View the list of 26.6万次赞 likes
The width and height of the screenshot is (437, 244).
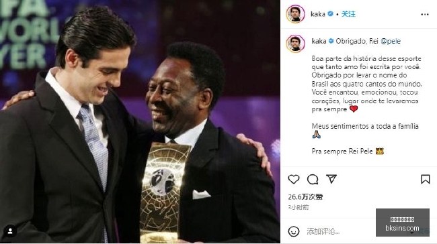305,197
